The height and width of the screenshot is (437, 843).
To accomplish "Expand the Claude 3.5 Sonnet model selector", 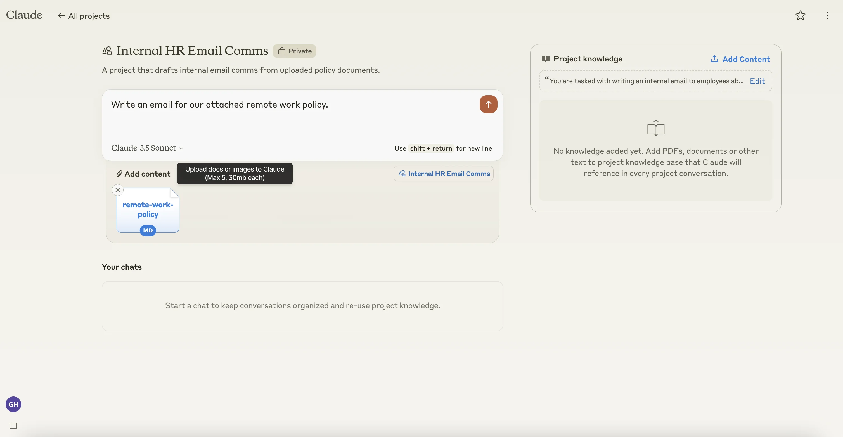I will (147, 148).
